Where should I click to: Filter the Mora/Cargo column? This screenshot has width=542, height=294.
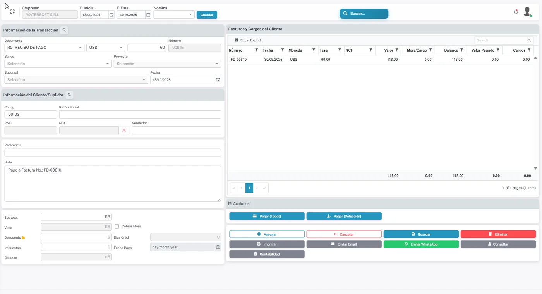click(x=431, y=50)
